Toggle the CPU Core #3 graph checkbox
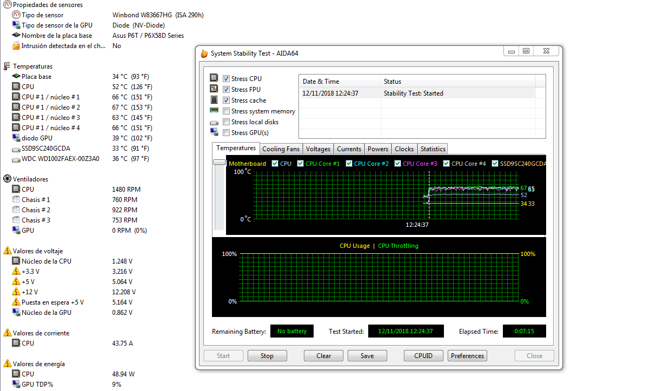 pos(397,164)
